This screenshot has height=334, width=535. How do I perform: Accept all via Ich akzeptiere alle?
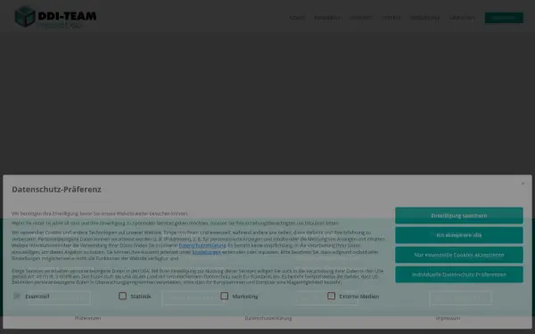(459, 235)
